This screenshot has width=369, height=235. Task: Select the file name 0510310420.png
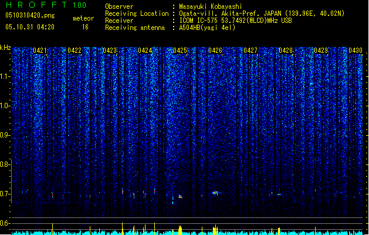pyautogui.click(x=30, y=15)
